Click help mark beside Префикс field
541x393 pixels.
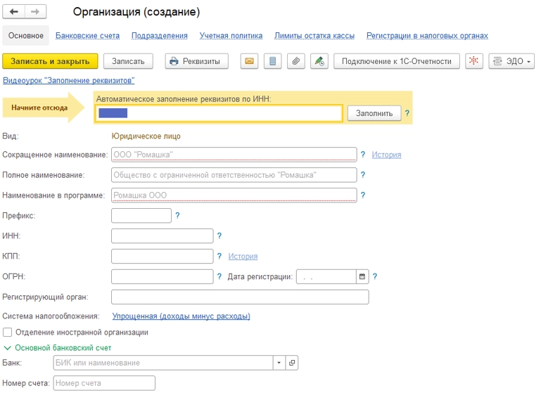pyautogui.click(x=177, y=215)
